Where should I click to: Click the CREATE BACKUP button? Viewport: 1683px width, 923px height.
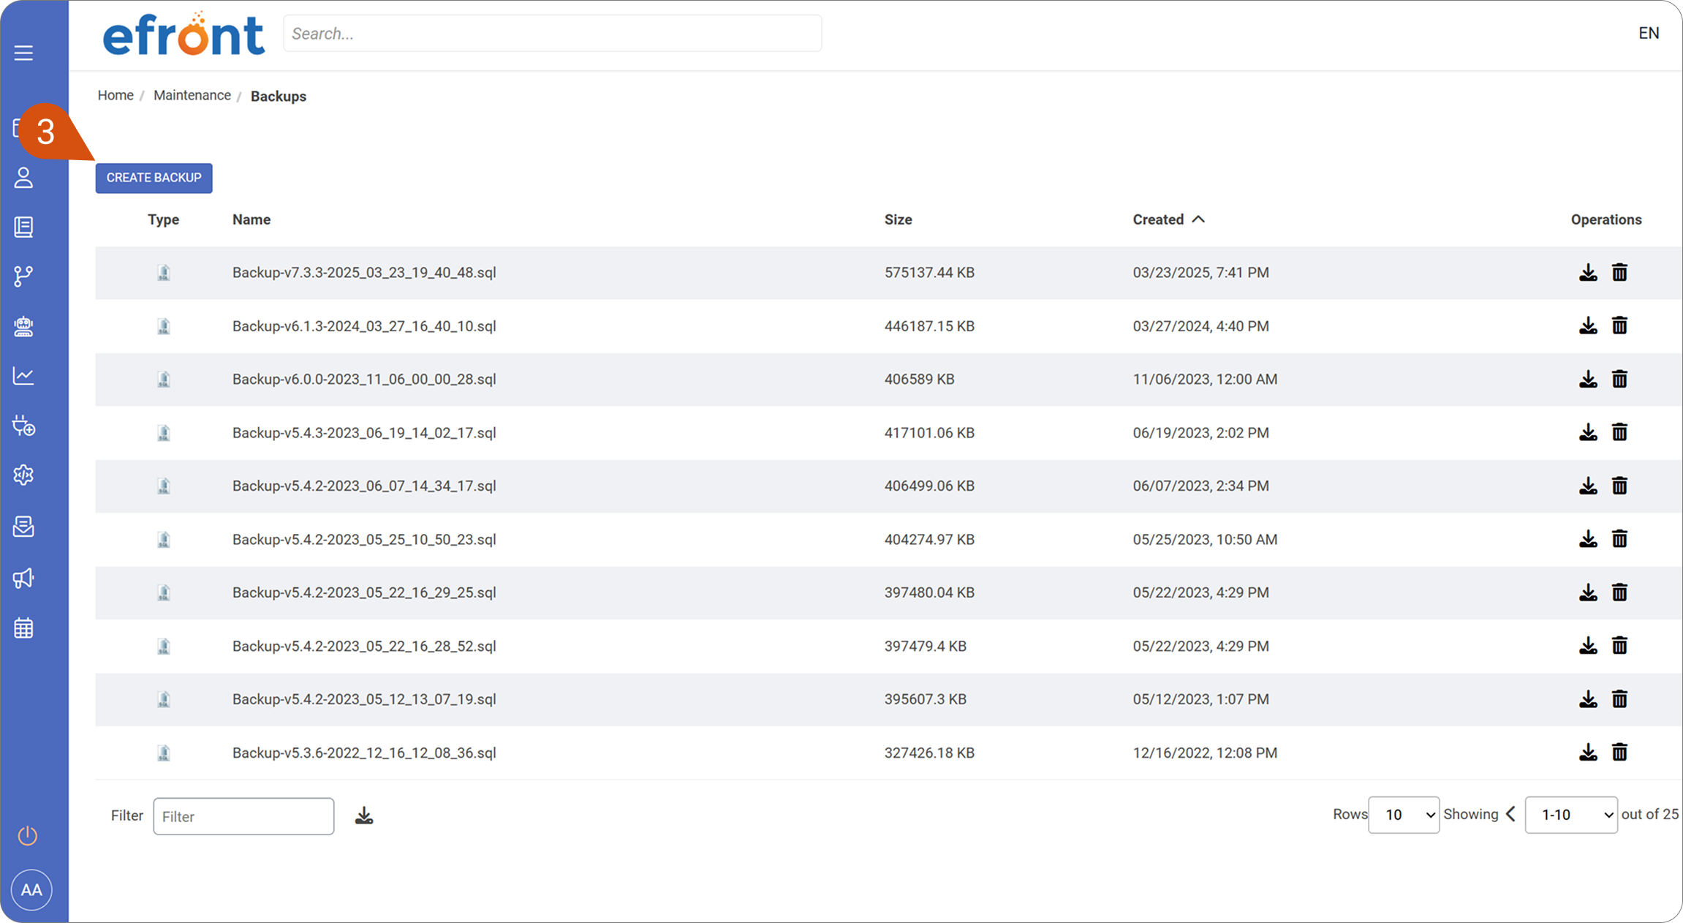154,178
